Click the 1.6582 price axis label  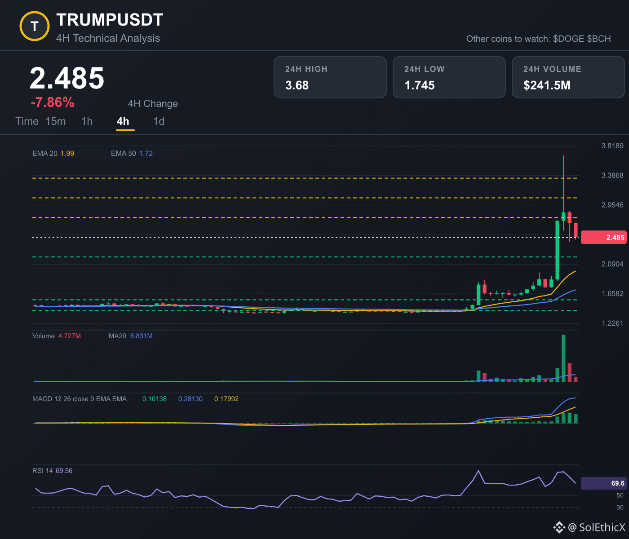pyautogui.click(x=613, y=294)
